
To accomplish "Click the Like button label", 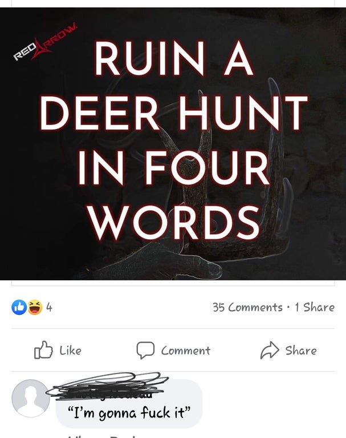I will tap(71, 350).
